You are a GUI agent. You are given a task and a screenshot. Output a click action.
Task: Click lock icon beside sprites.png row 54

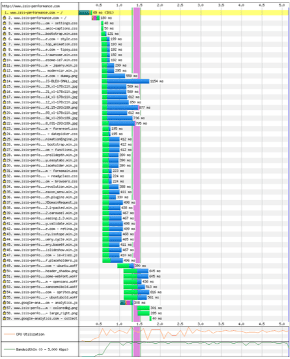pos(4,292)
